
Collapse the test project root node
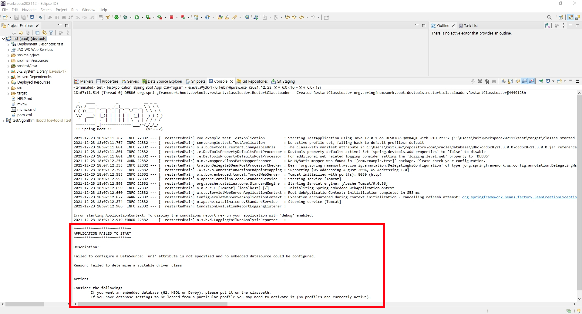click(3, 39)
